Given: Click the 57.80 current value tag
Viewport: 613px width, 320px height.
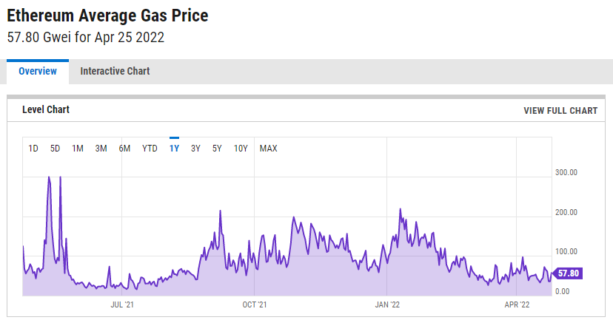Looking at the screenshot, I should point(567,273).
